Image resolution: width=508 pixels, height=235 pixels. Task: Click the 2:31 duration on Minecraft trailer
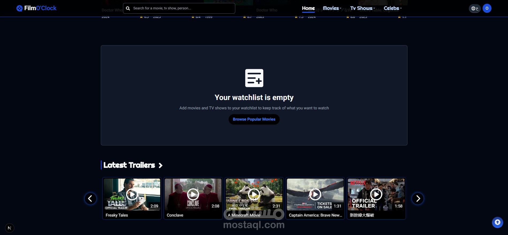coord(276,206)
